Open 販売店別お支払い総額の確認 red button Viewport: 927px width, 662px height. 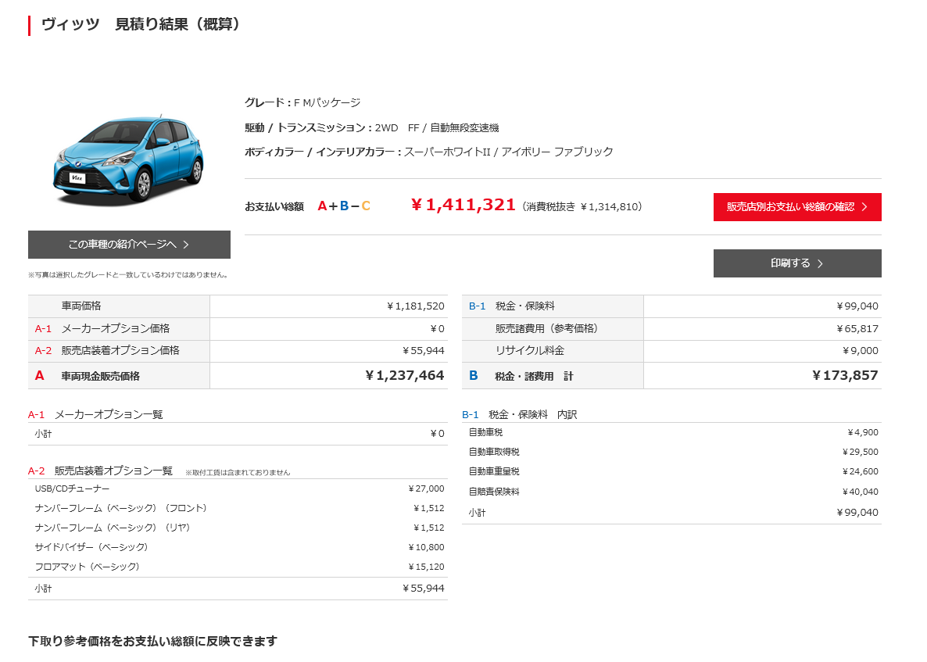pos(796,207)
